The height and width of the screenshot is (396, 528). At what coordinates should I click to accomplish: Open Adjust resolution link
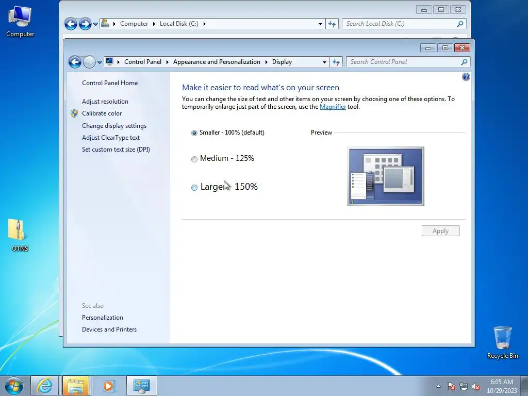coord(105,102)
